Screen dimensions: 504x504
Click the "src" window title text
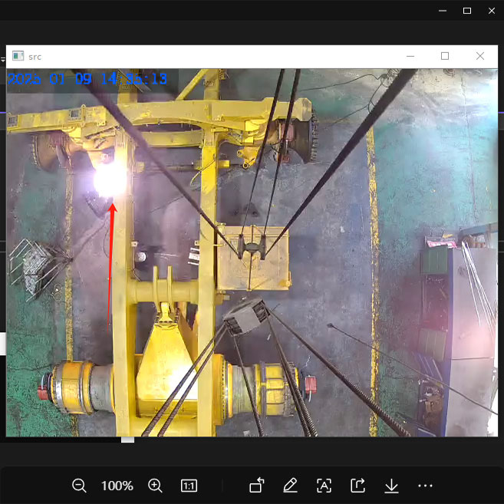tap(35, 57)
